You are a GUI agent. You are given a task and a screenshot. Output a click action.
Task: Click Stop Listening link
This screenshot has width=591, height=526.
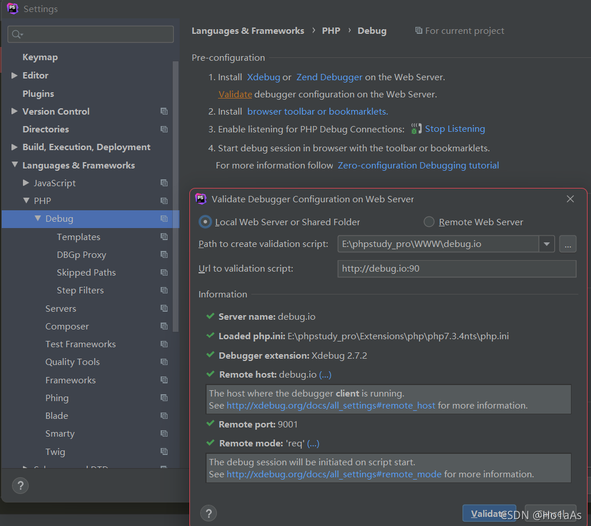pyautogui.click(x=455, y=129)
